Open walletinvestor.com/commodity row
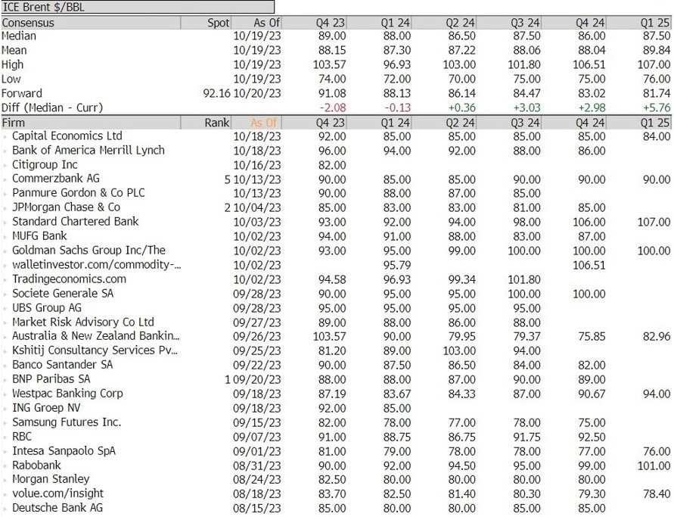Viewport: 674px width, 517px height. pos(96,264)
